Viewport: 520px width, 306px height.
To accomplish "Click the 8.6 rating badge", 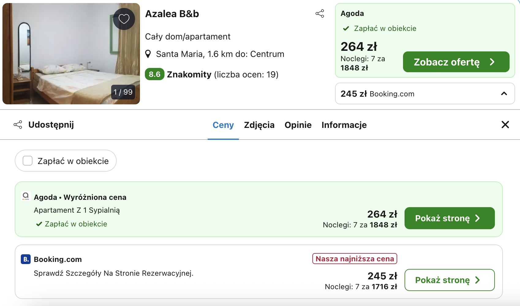I will tap(154, 74).
